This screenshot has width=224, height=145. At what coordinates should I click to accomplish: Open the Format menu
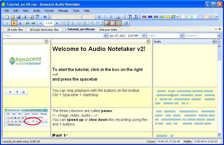click(49, 11)
